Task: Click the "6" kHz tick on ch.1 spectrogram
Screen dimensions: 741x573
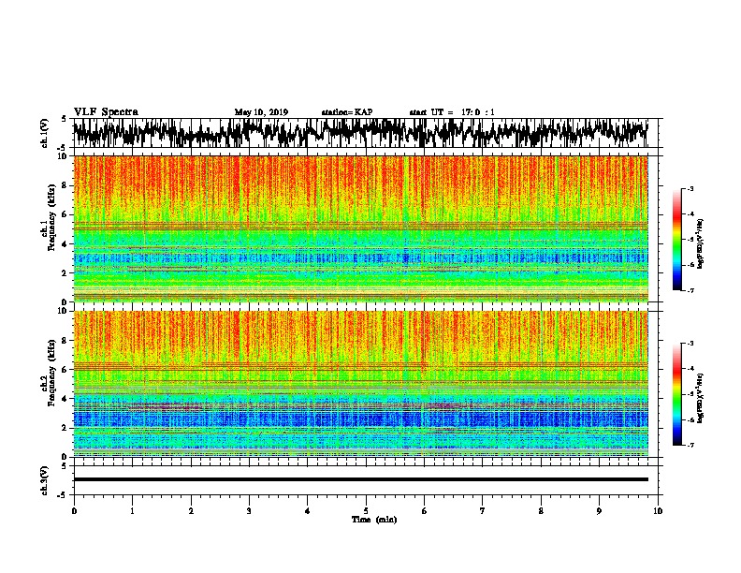Action: (65, 215)
